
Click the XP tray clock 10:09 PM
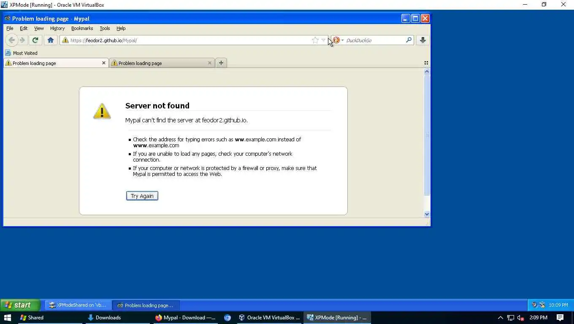point(558,305)
